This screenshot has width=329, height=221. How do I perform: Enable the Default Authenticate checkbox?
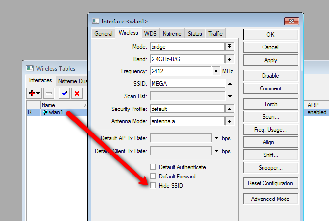coord(153,167)
